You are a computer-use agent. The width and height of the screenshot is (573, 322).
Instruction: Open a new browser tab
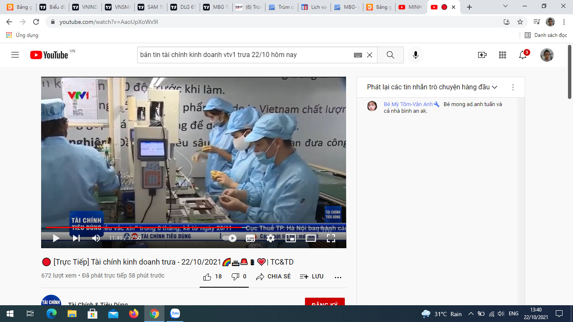(469, 7)
